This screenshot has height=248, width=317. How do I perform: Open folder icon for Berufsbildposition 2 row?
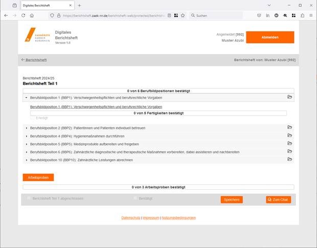pyautogui.click(x=289, y=127)
